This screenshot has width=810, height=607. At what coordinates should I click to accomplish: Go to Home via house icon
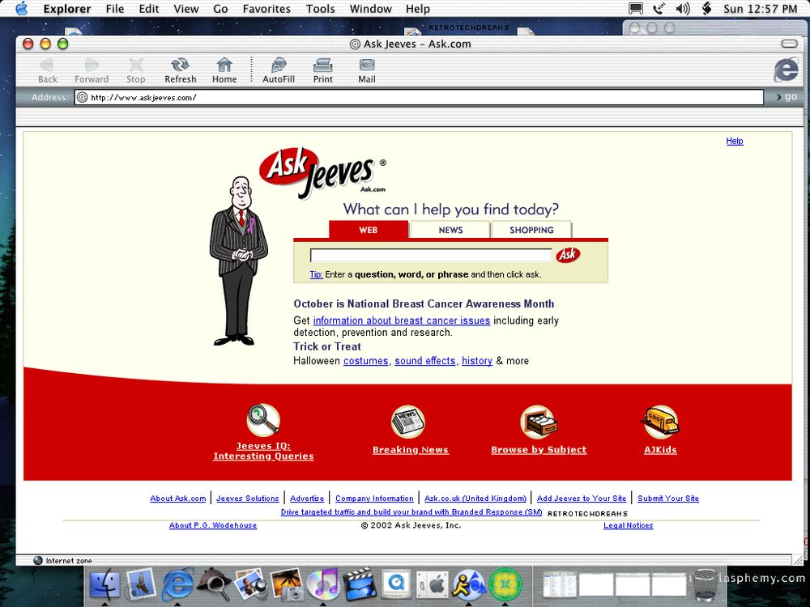coord(224,65)
